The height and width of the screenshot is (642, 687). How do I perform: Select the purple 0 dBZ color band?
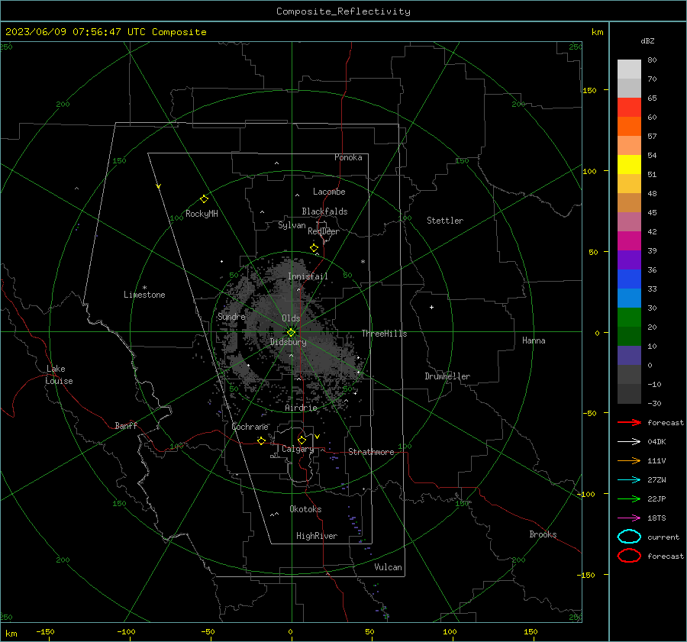pyautogui.click(x=629, y=356)
